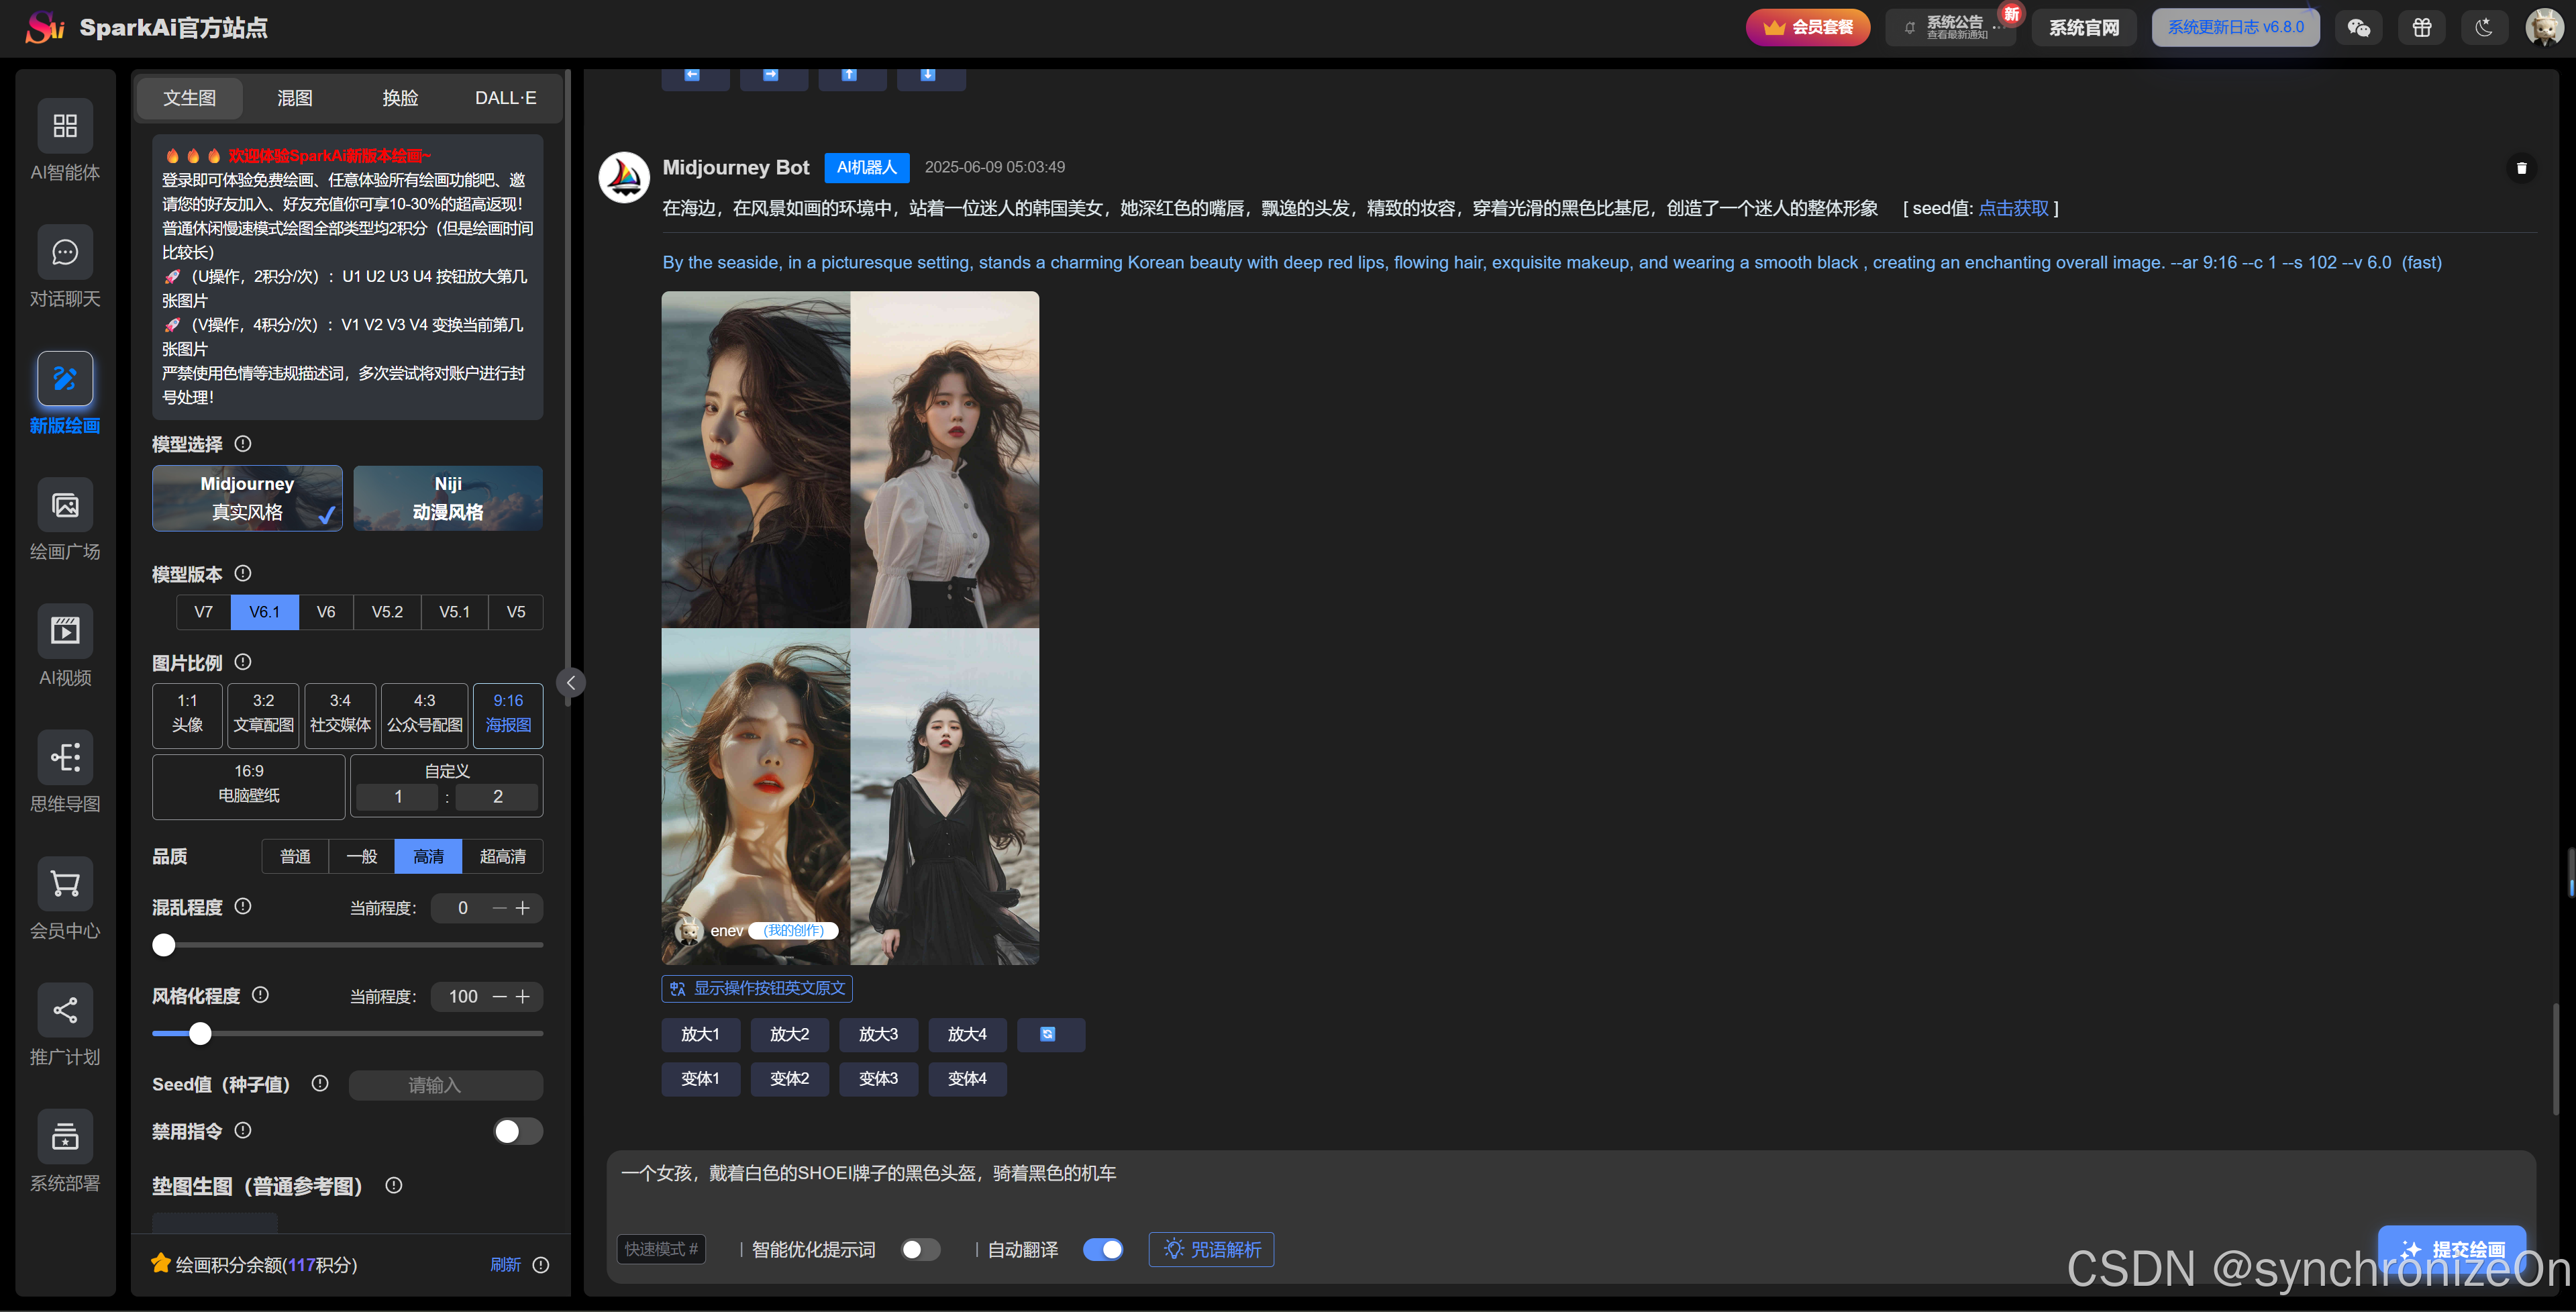2576x1312 pixels.
Task: Open the AI视频 video icon
Action: point(65,631)
